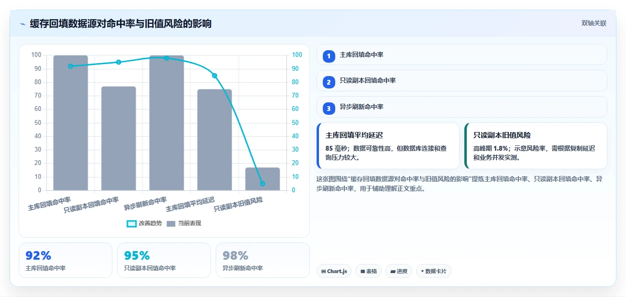Click the 异步刷新命中率 x-axis label

click(145, 204)
